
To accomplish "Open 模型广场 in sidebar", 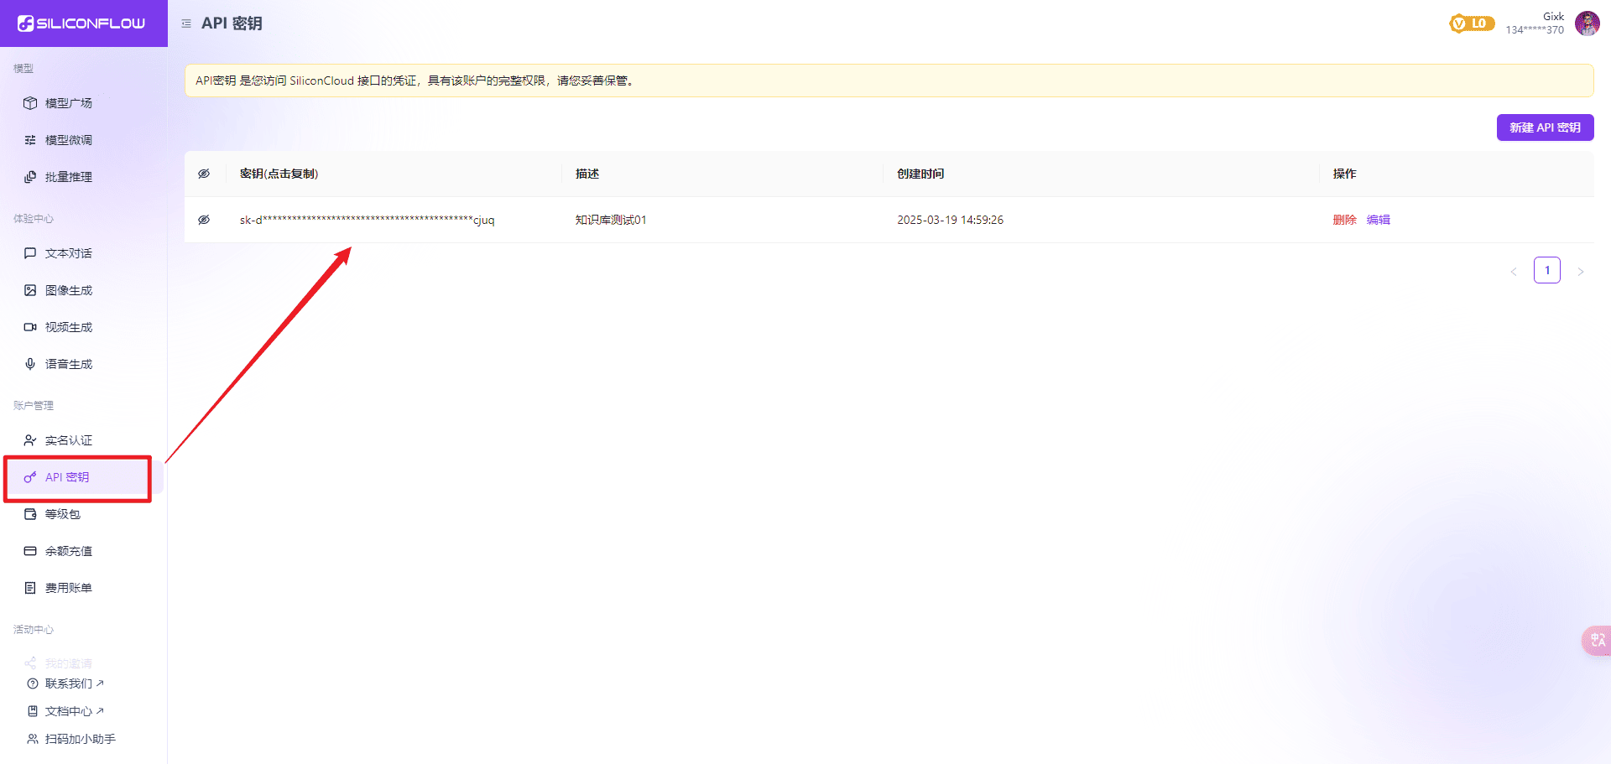I will click(69, 103).
